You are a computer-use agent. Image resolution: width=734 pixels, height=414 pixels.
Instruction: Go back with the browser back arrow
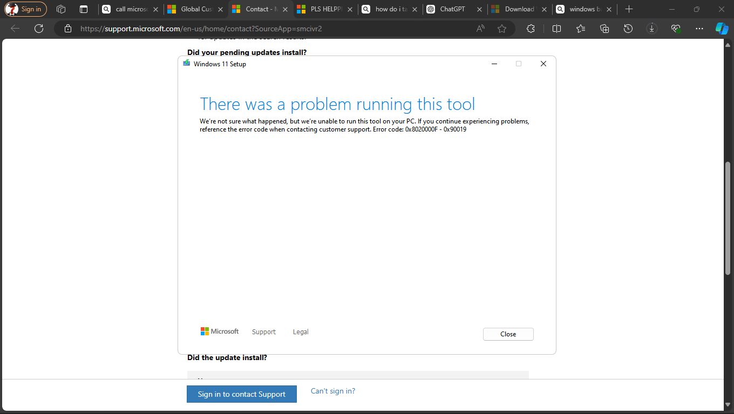(x=15, y=29)
